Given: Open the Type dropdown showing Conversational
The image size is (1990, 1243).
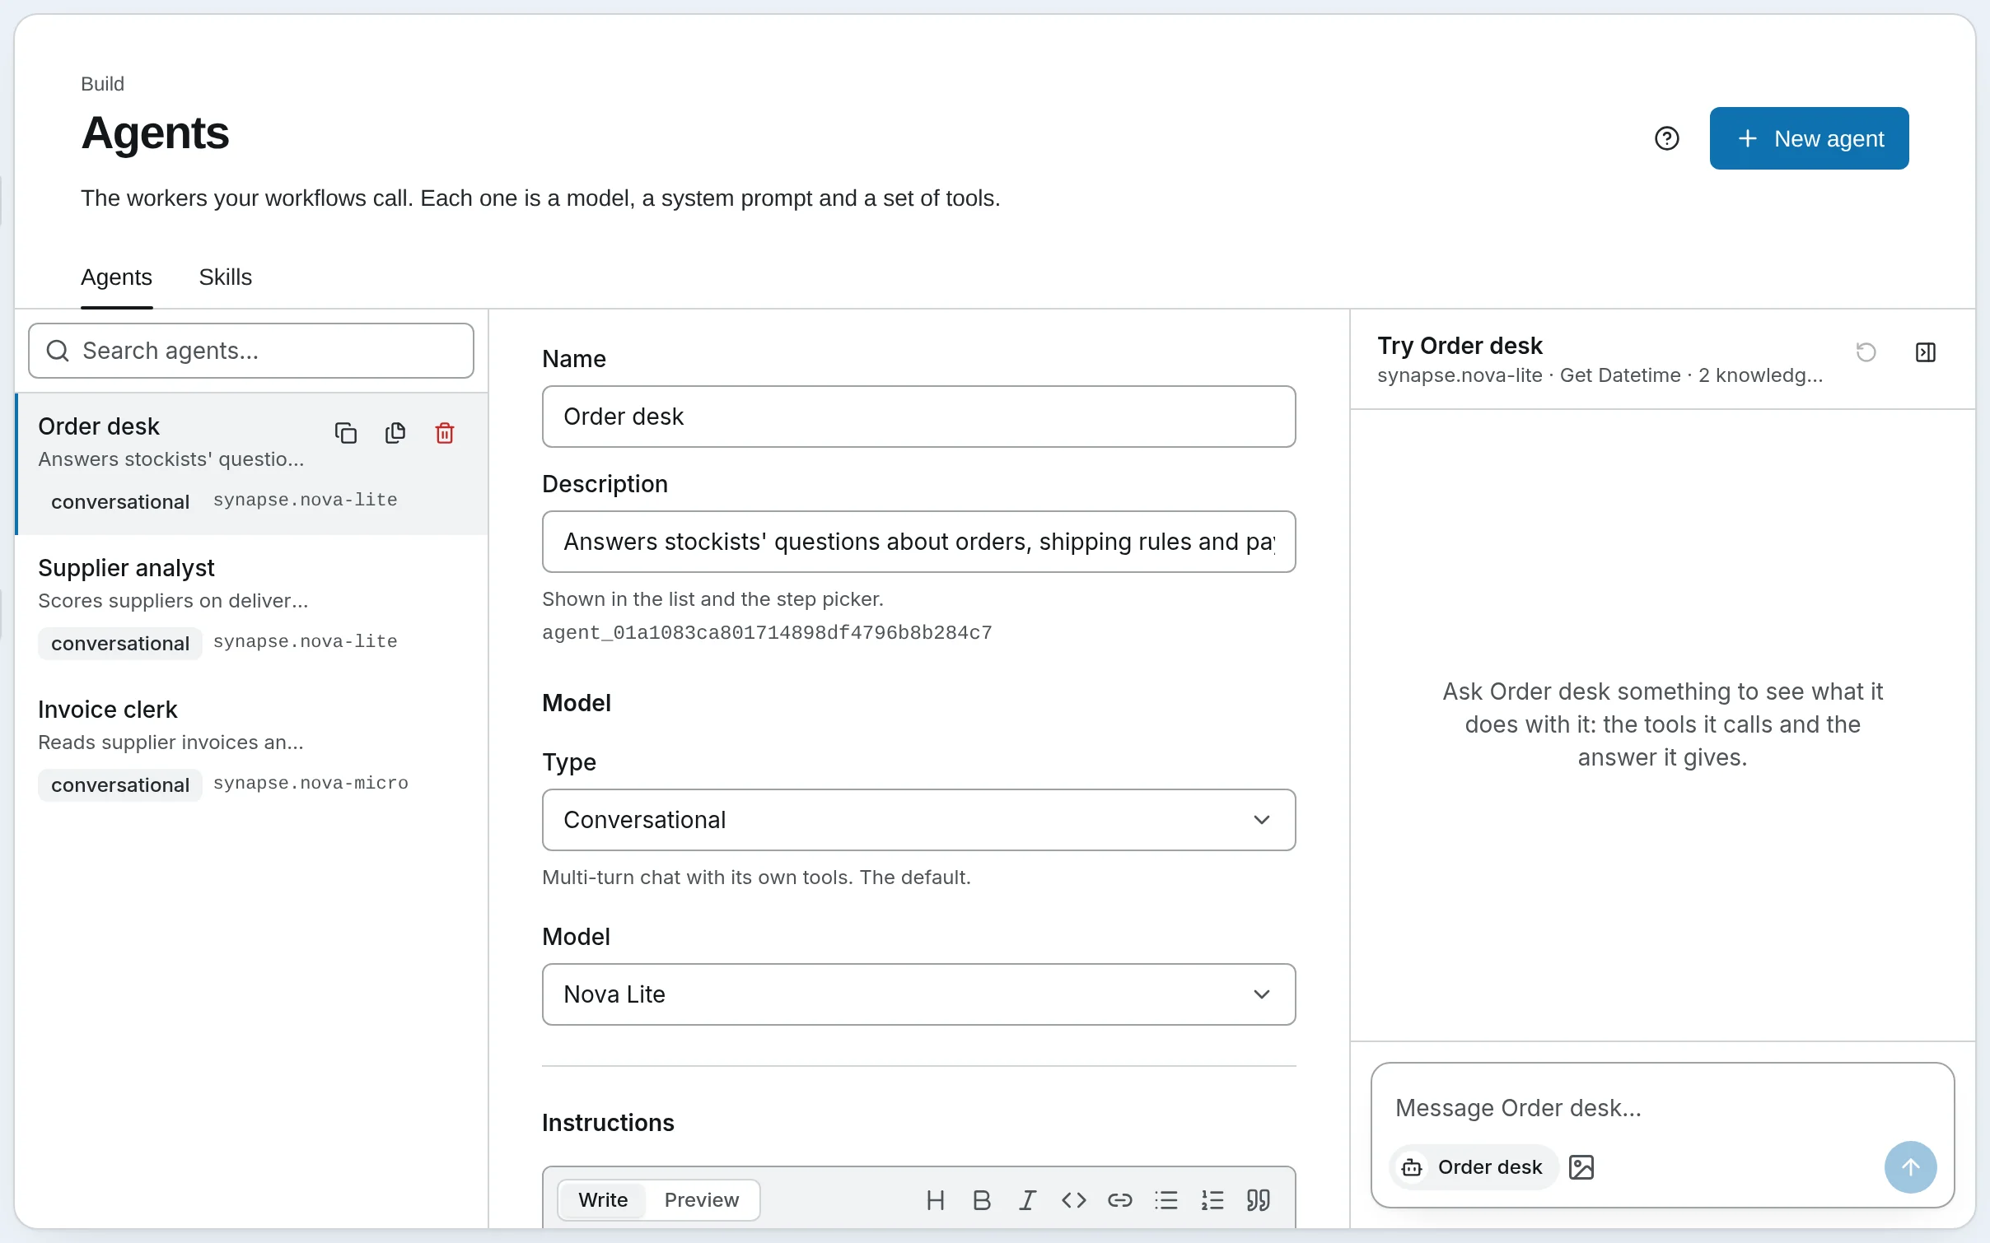Looking at the screenshot, I should pos(918,820).
